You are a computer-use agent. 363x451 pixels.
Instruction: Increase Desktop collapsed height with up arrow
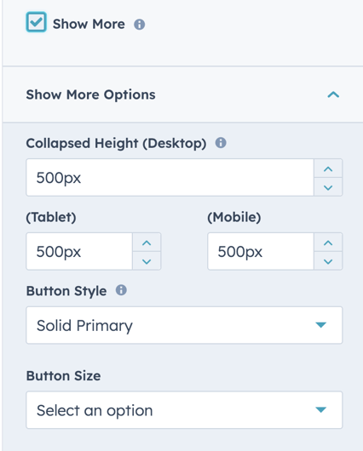coord(328,168)
